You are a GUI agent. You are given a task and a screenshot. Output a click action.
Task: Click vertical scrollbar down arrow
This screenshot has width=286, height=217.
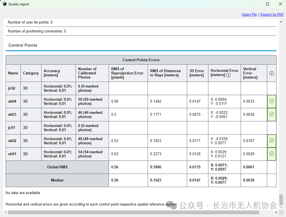[281, 207]
